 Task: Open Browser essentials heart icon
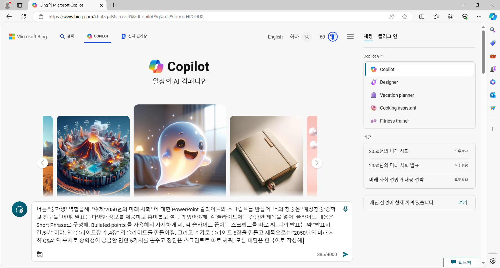[465, 17]
